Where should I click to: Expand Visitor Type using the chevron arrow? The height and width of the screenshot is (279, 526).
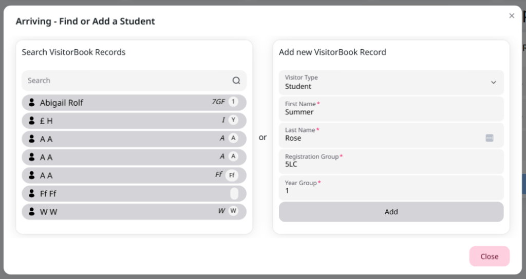pos(494,83)
